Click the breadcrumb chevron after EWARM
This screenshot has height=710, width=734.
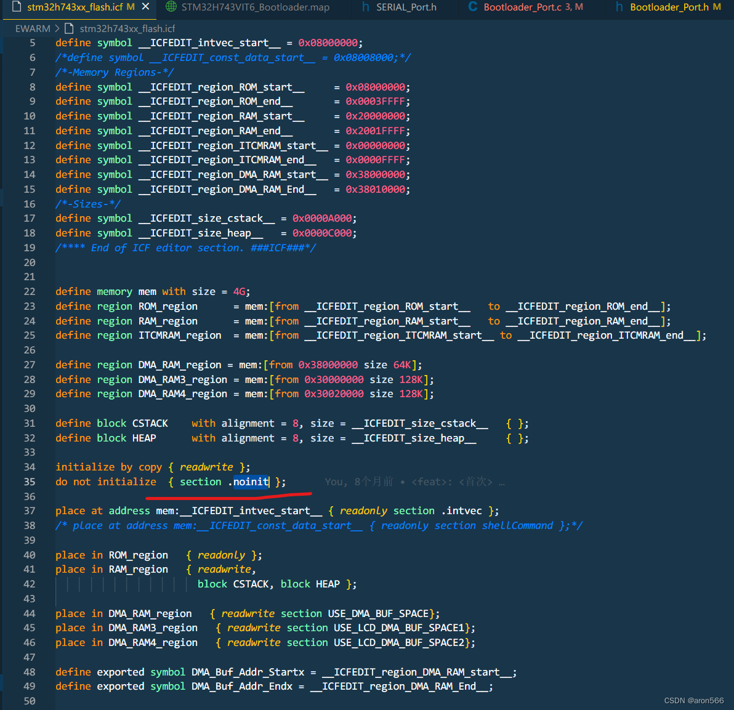57,28
